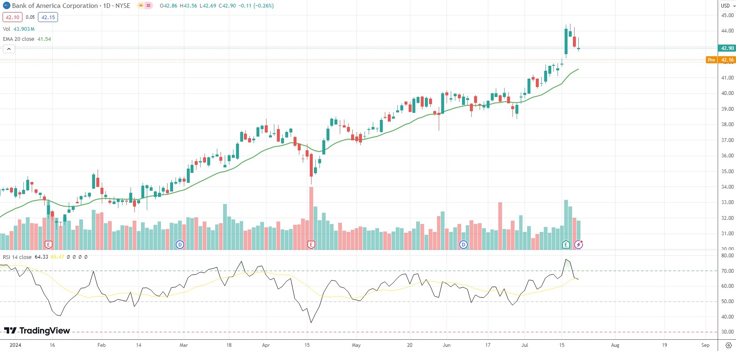Click the −0.11 (−0.26%) change value
This screenshot has height=351, width=736.
coord(256,6)
